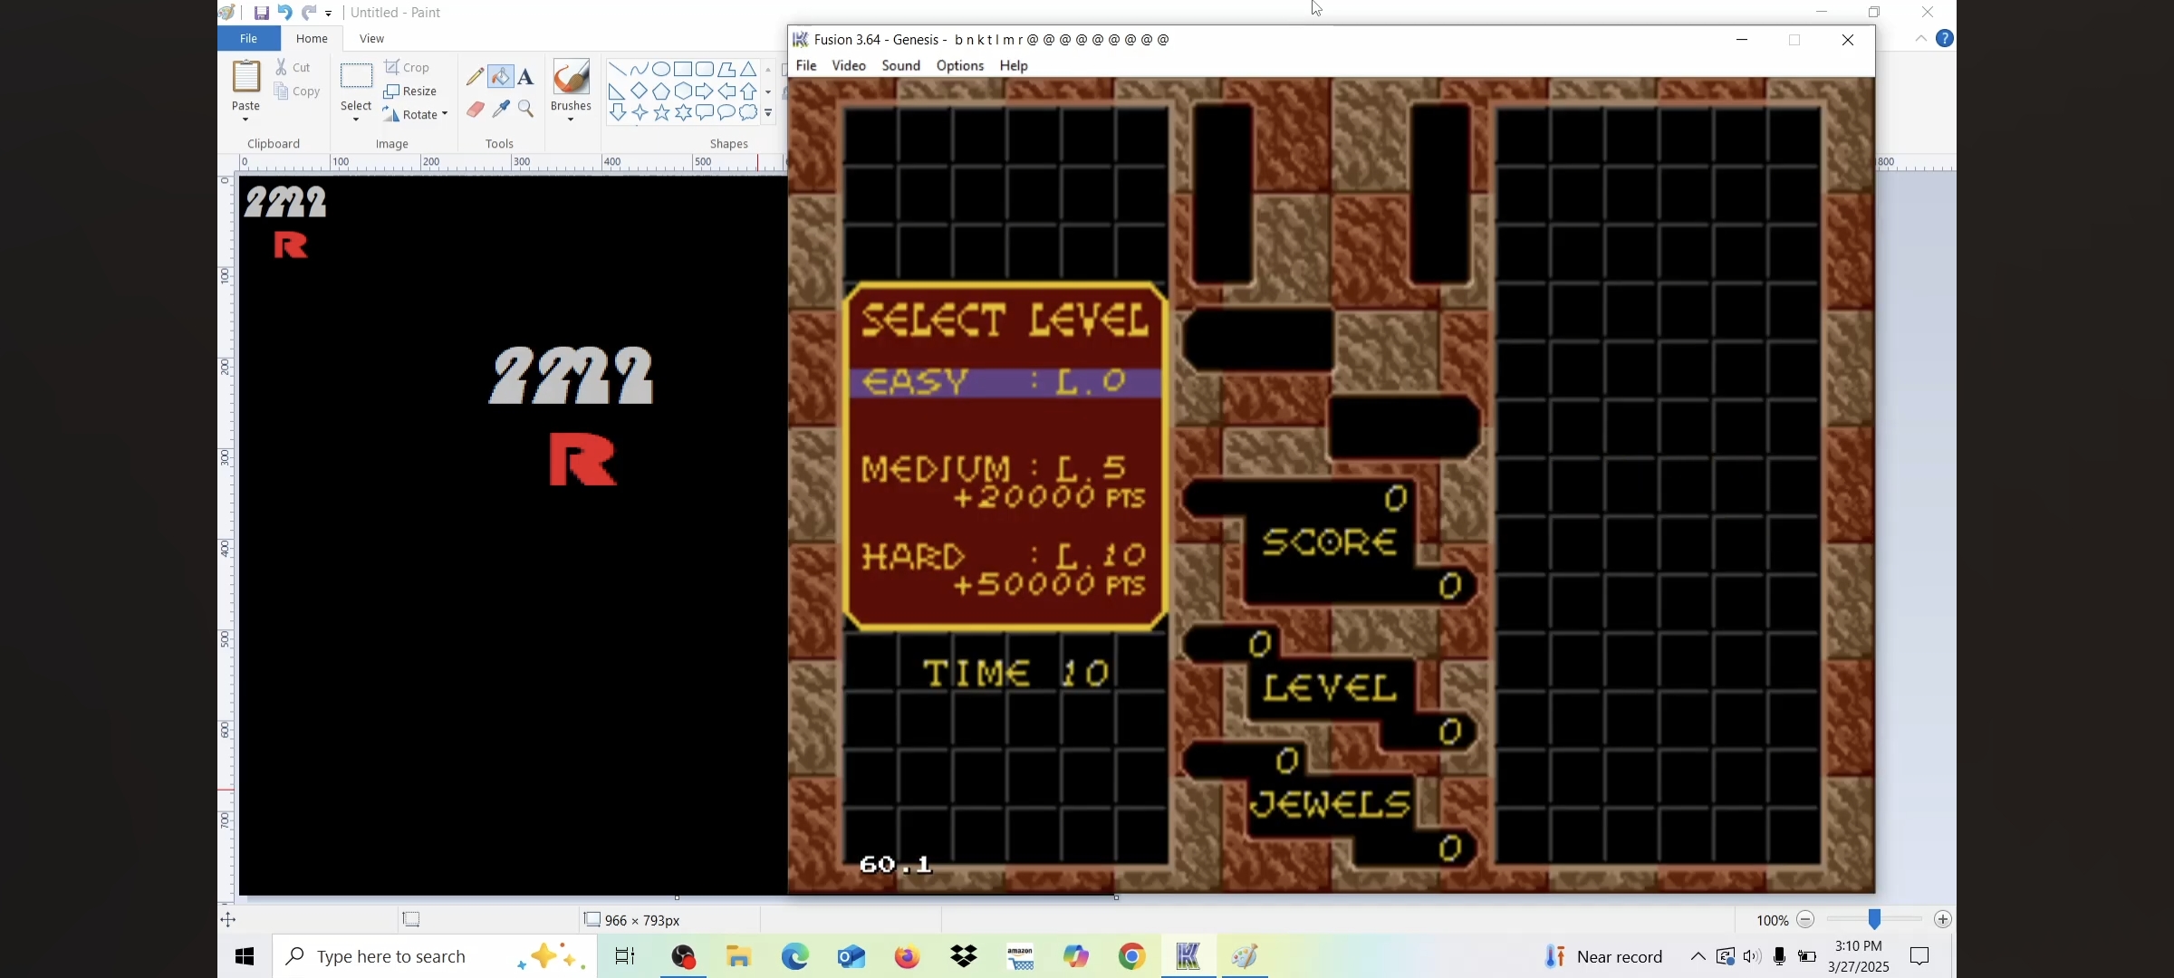This screenshot has height=978, width=2174.
Task: Open the Fusion Options menu
Action: pos(959,65)
